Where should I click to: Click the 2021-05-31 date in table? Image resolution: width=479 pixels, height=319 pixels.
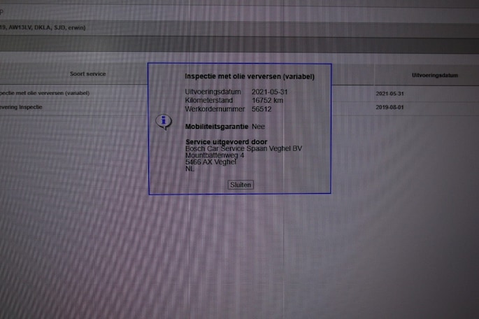[x=389, y=93]
